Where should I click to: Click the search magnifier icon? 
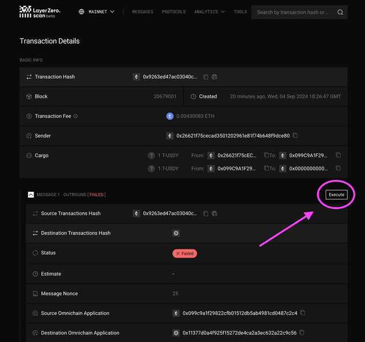click(340, 12)
